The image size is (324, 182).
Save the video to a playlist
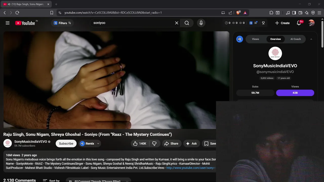[209, 144]
